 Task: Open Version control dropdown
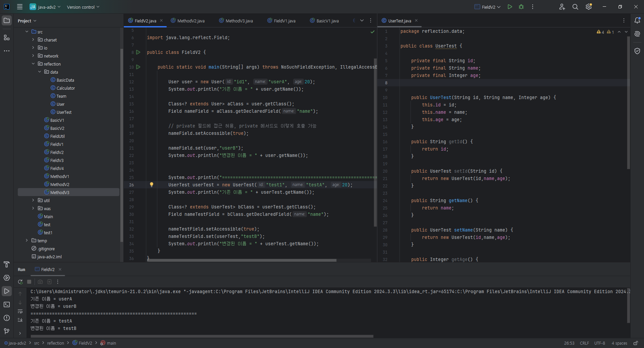[x=83, y=7]
